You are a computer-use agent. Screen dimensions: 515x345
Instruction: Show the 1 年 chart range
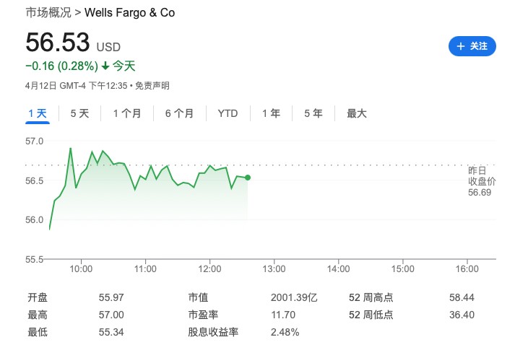point(271,113)
